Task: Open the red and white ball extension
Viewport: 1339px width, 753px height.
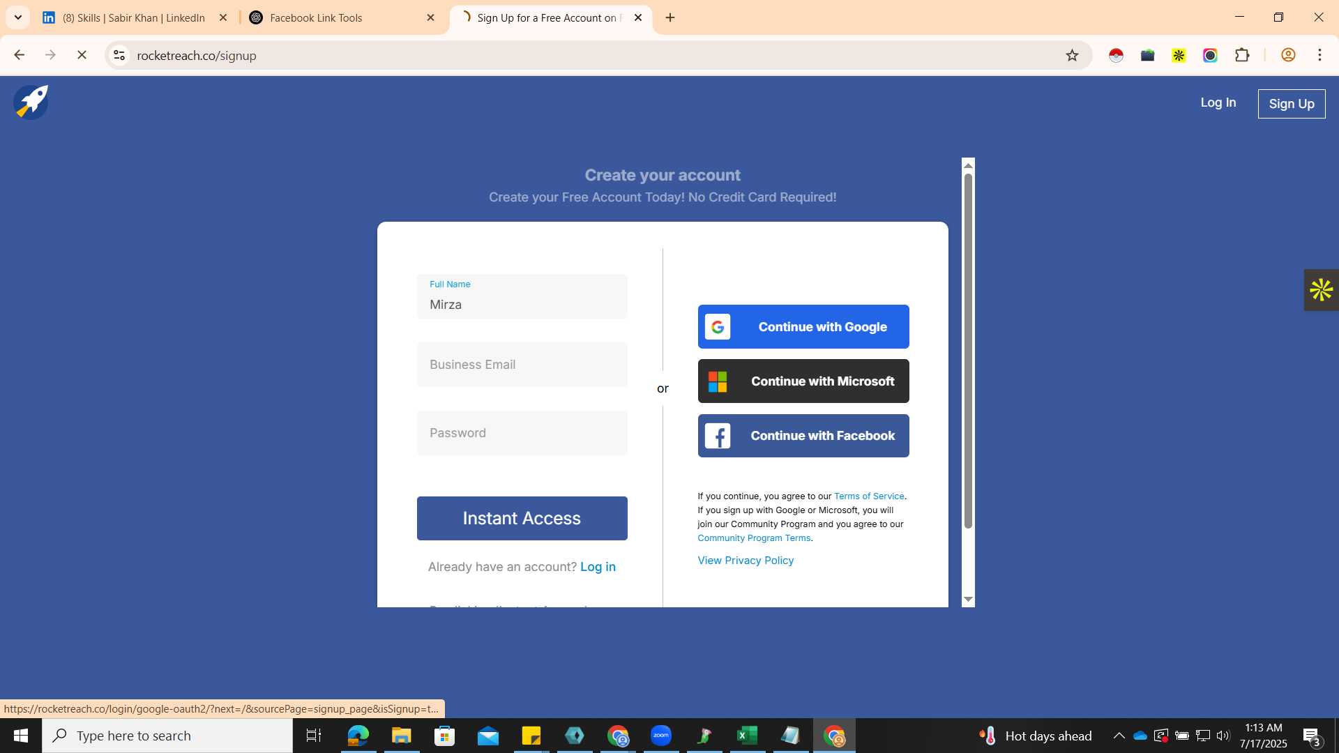Action: [x=1116, y=55]
